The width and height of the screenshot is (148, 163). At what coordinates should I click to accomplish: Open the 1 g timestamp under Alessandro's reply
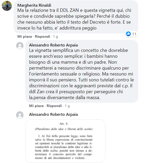coord(67,106)
